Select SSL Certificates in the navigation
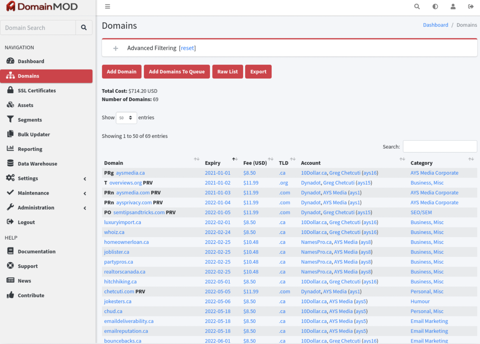The height and width of the screenshot is (344, 480). coord(37,91)
